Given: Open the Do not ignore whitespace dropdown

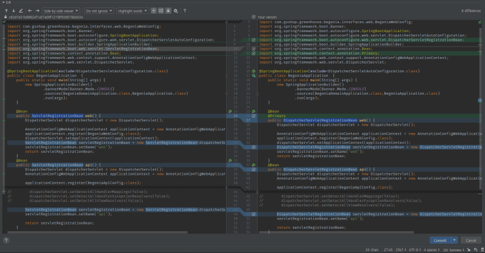Looking at the screenshot, I should coord(99,11).
